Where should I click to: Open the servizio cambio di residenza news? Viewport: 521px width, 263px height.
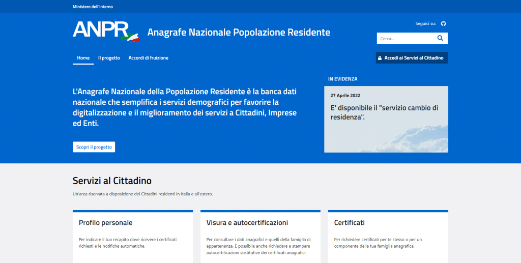tap(384, 112)
